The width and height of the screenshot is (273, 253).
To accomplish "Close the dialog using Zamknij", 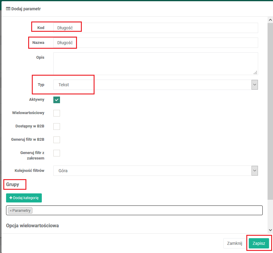I will 235,243.
